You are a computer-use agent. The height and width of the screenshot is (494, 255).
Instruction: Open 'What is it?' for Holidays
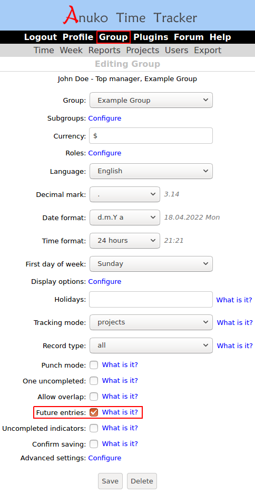pyautogui.click(x=234, y=300)
